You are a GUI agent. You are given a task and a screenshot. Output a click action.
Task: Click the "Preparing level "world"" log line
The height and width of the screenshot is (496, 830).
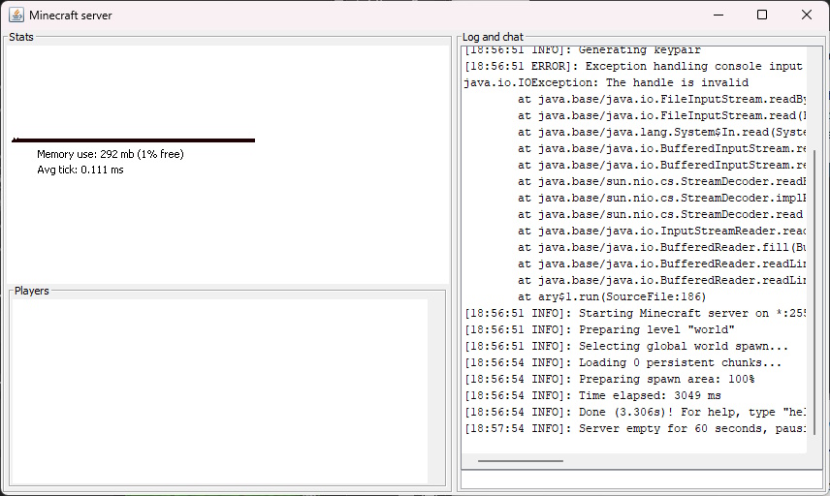pos(599,329)
